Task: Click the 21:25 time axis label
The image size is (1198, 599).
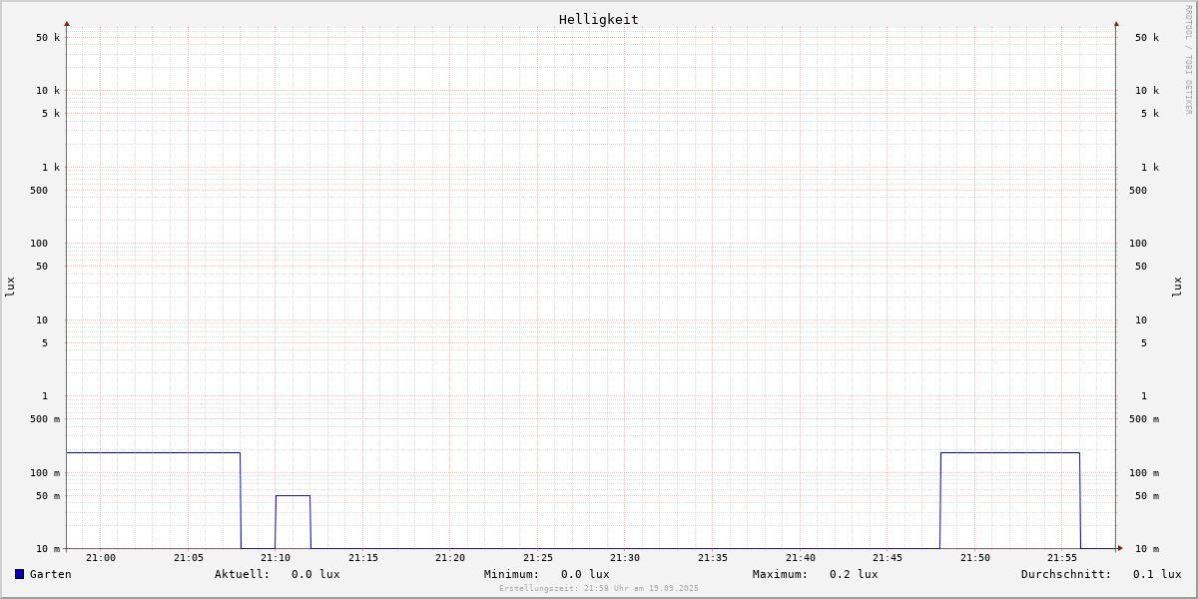Action: [x=538, y=558]
